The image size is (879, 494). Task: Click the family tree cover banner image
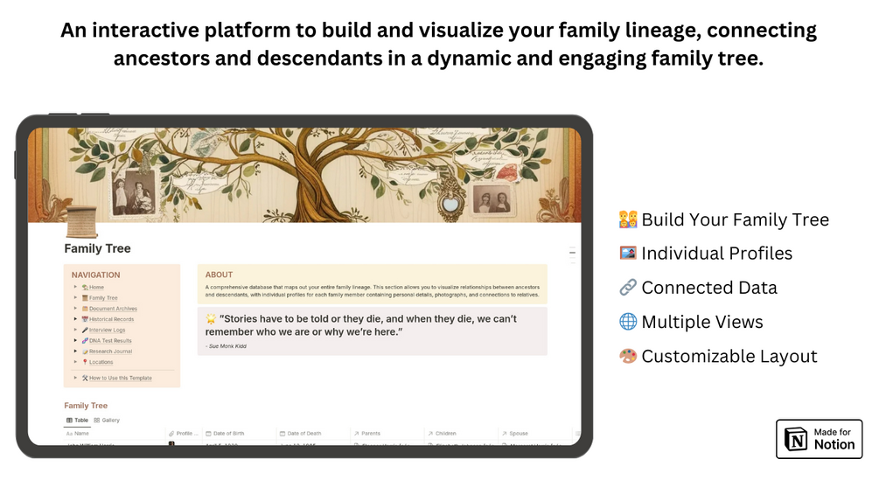304,175
